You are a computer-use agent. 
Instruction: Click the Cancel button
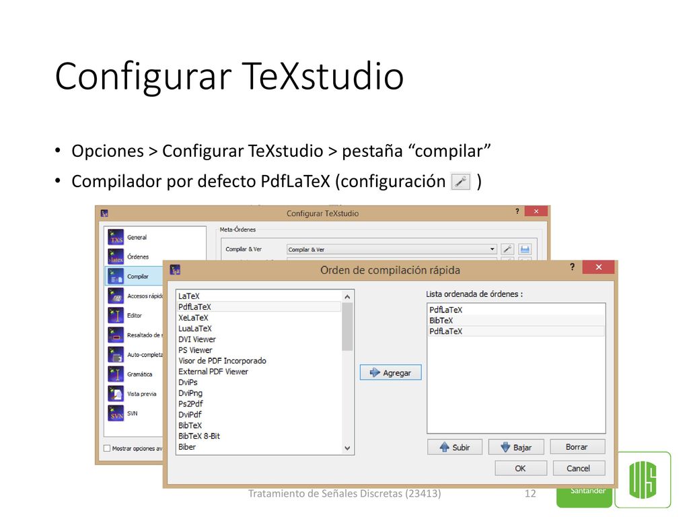click(x=579, y=469)
